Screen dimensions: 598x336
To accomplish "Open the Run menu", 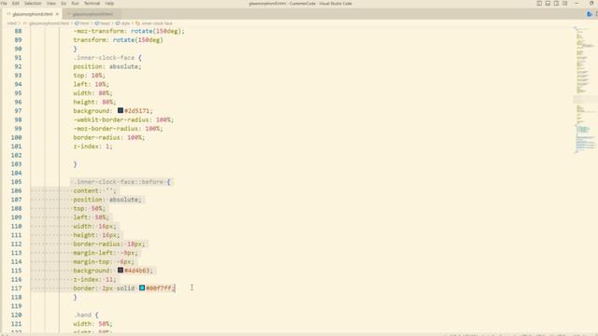I will point(75,4).
